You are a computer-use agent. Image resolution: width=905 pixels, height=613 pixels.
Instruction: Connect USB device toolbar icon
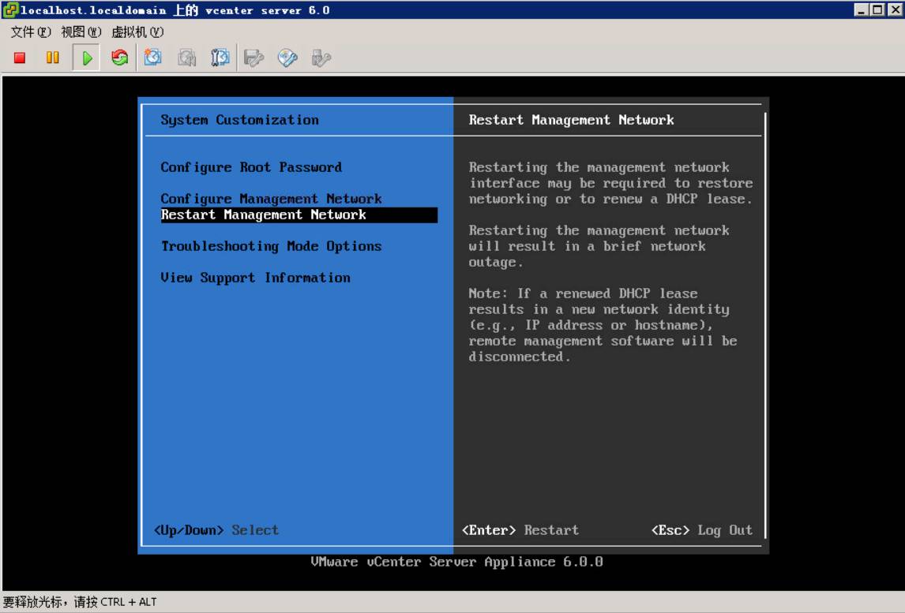click(321, 58)
